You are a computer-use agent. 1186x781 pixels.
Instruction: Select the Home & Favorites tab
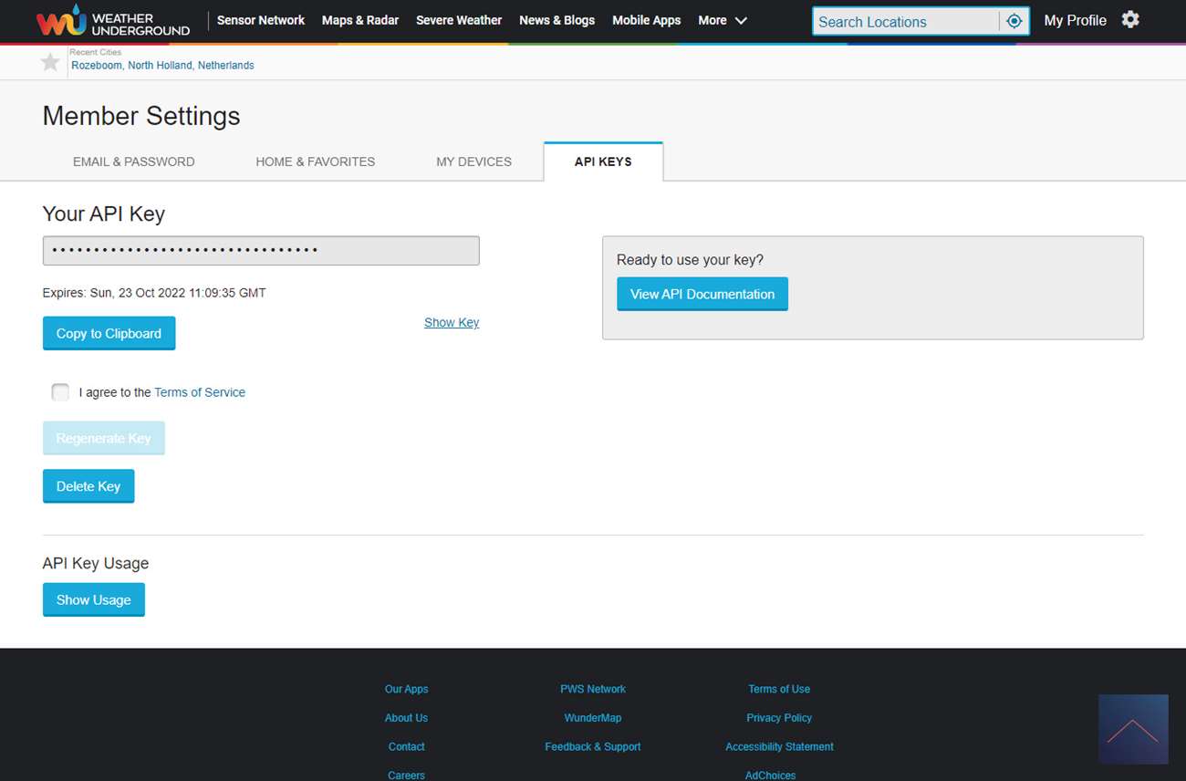point(315,161)
